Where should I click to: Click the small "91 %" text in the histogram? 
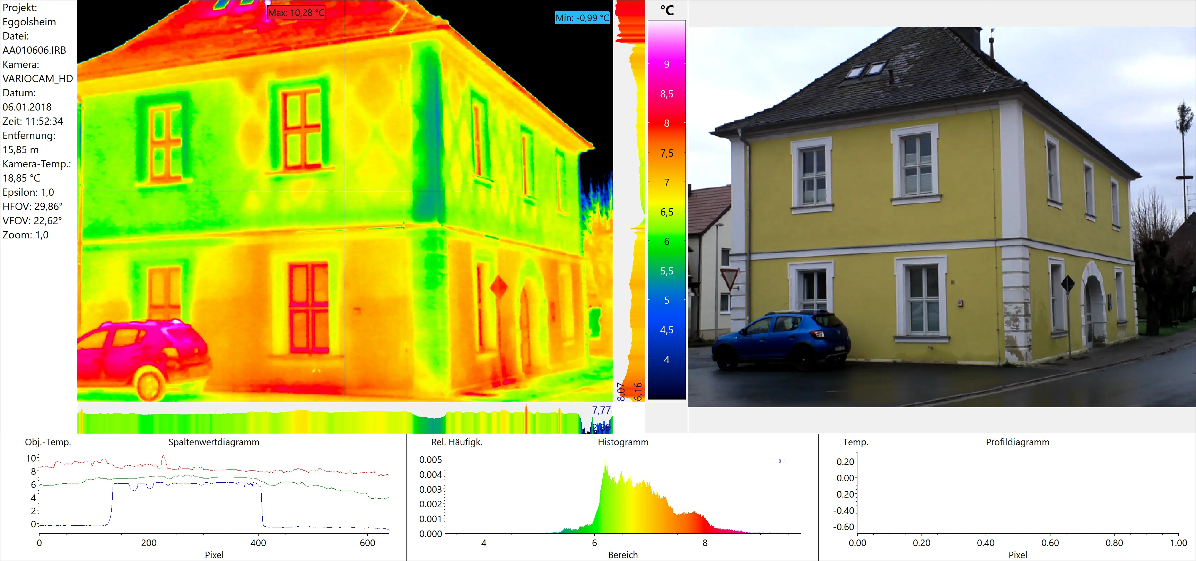pos(783,461)
